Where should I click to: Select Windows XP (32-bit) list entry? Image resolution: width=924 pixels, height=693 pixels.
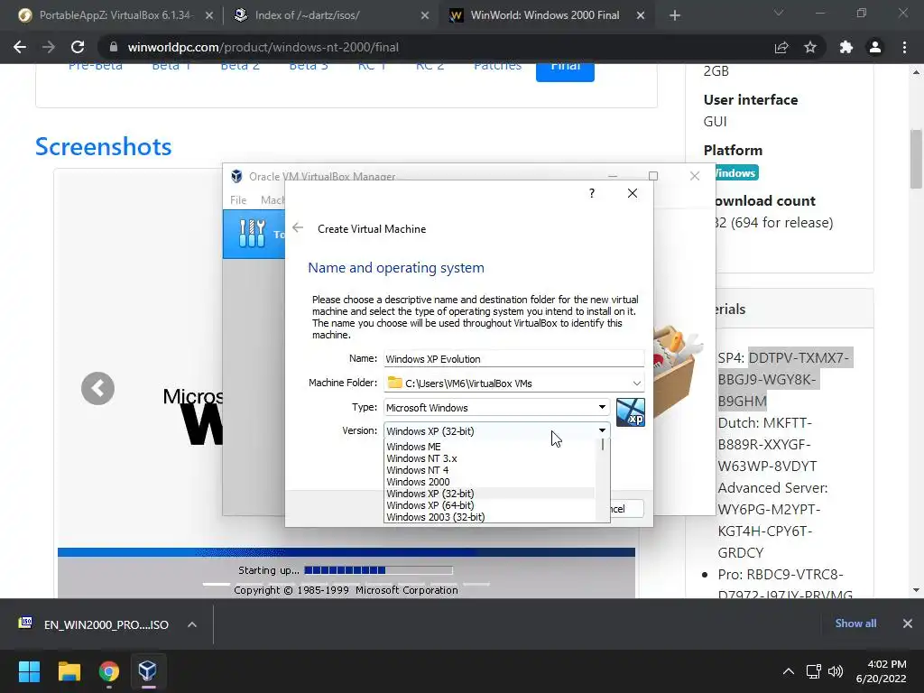pos(489,494)
